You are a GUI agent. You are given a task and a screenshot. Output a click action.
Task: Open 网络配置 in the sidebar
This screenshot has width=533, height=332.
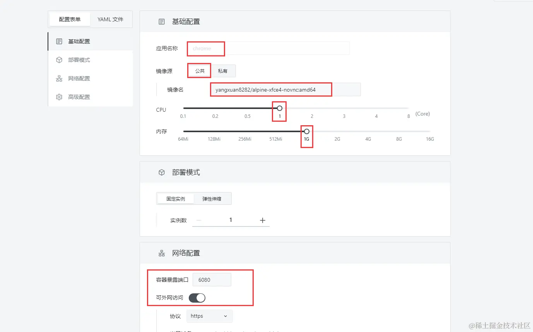click(90, 78)
